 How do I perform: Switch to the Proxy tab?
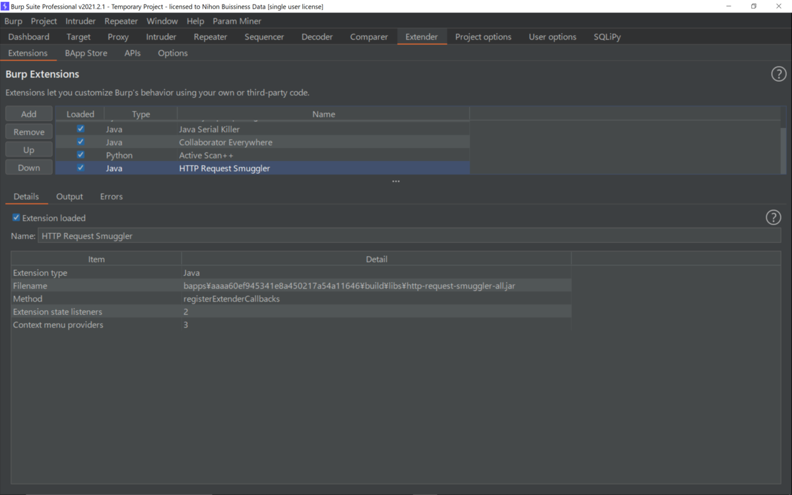pos(118,37)
